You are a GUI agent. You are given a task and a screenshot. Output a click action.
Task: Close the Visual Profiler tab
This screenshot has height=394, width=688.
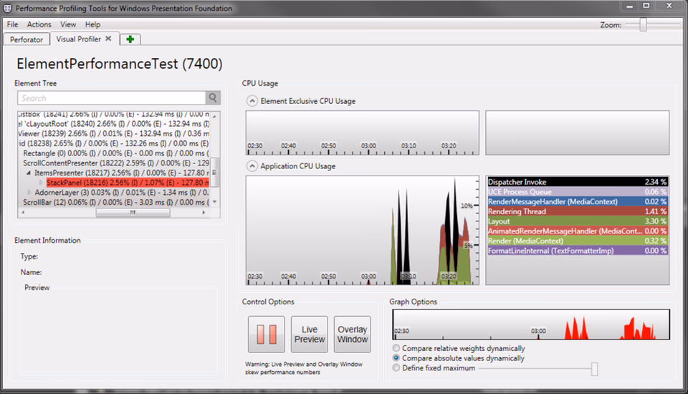(x=108, y=39)
